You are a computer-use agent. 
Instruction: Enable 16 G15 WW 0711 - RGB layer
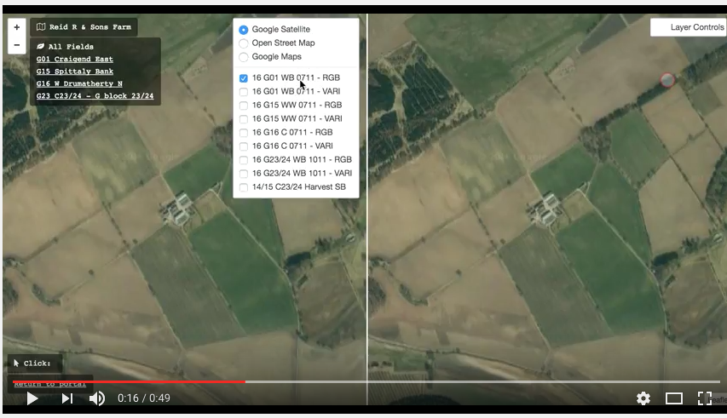(x=244, y=106)
